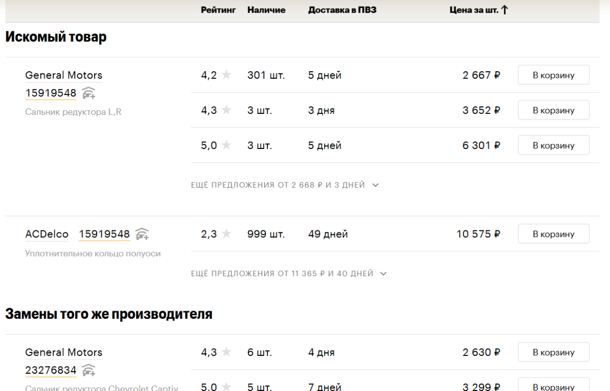This screenshot has height=391, width=610.
Task: Add the 2 630 ₽ replacement offer to cart
Action: pos(553,352)
